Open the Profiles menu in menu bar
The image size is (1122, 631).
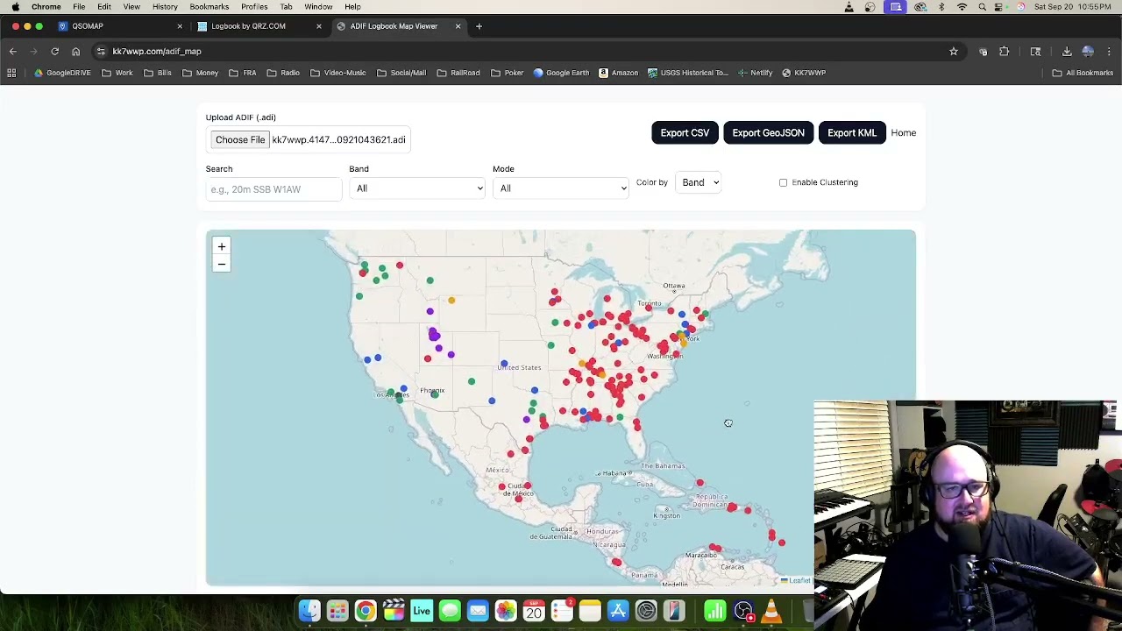click(x=254, y=7)
